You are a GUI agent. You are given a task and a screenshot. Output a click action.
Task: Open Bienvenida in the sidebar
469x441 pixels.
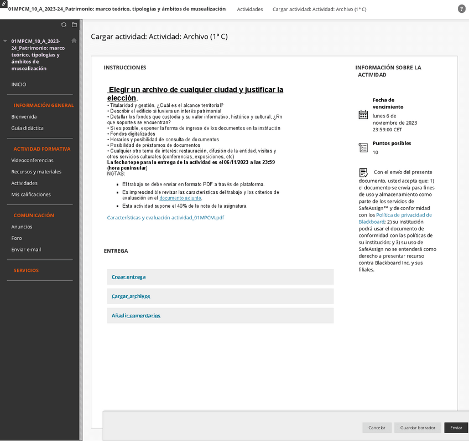click(x=24, y=117)
